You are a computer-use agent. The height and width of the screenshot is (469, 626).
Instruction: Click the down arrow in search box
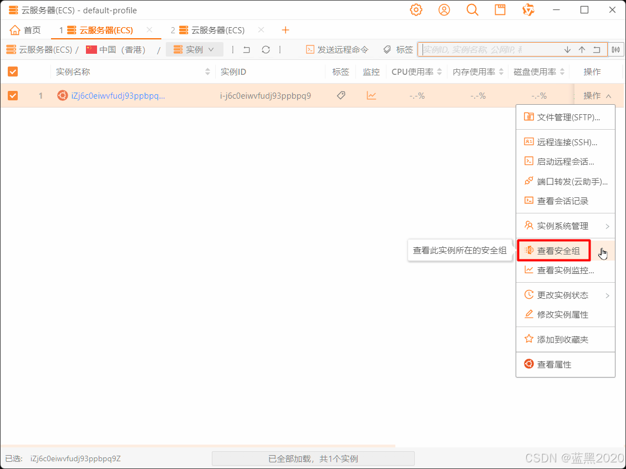tap(567, 50)
